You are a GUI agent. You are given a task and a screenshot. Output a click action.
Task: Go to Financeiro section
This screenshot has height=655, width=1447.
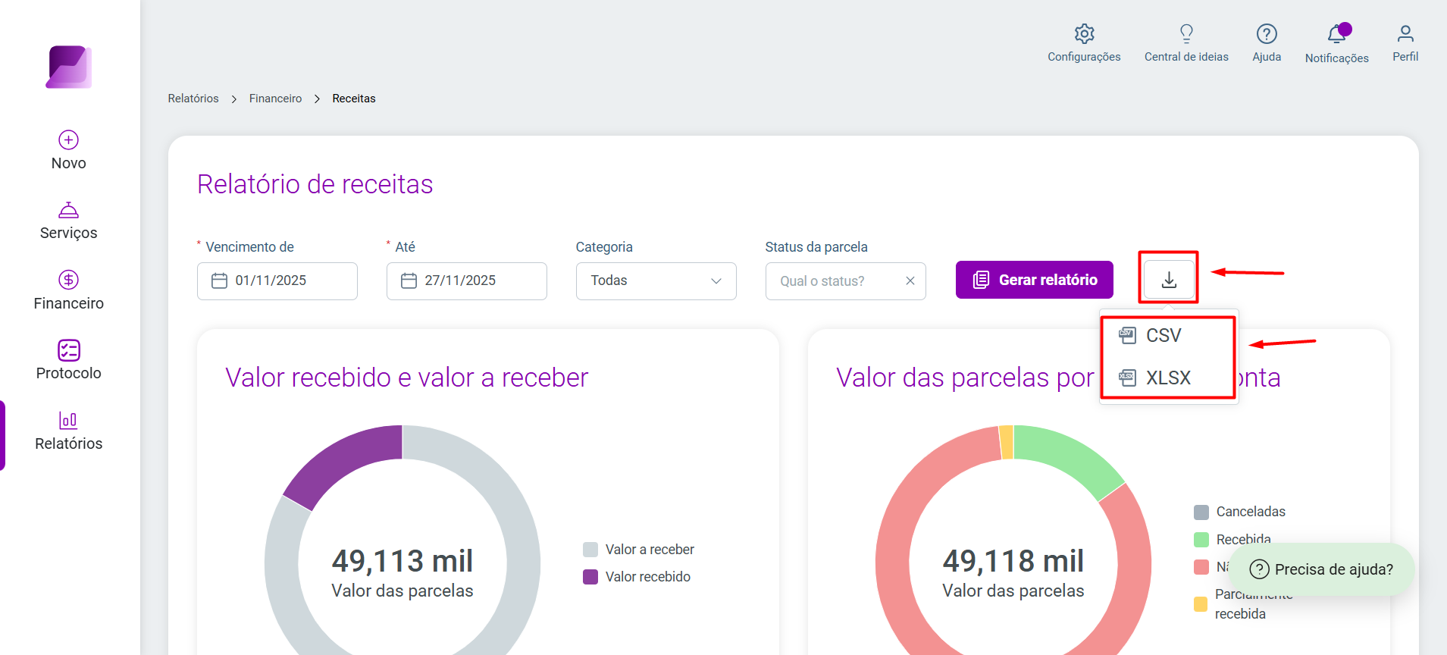68,291
